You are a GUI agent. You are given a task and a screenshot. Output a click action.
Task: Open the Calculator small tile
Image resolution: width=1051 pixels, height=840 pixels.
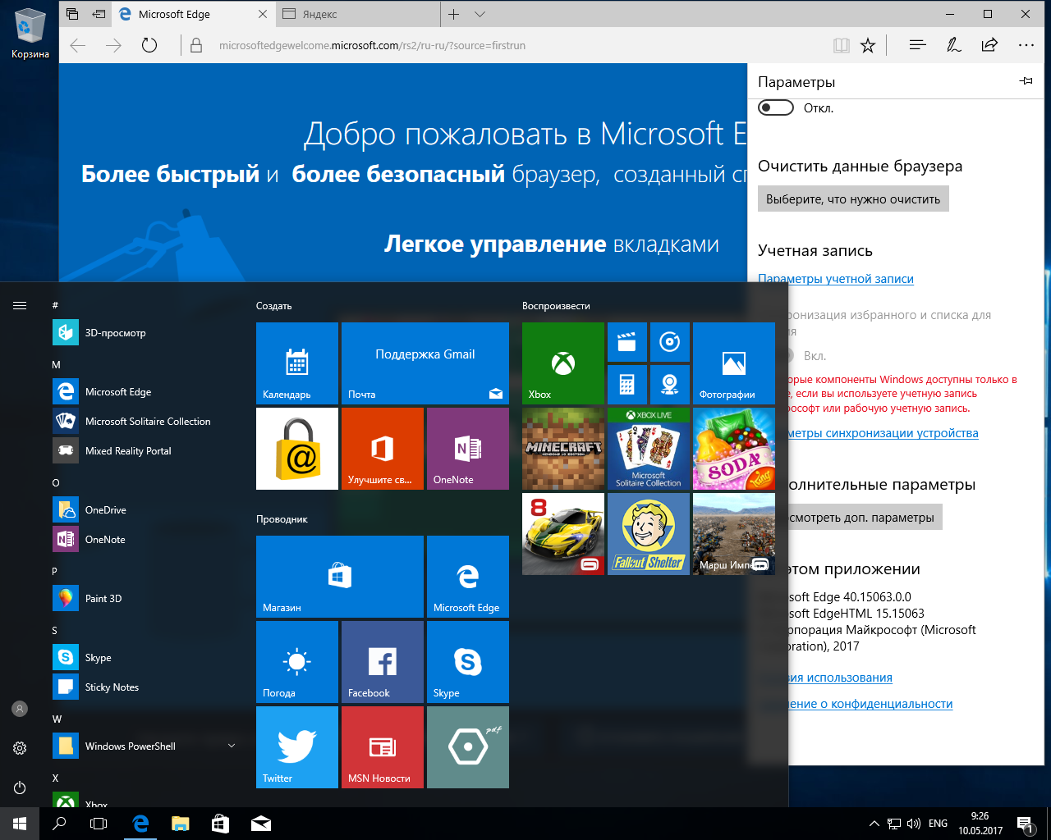tap(627, 385)
